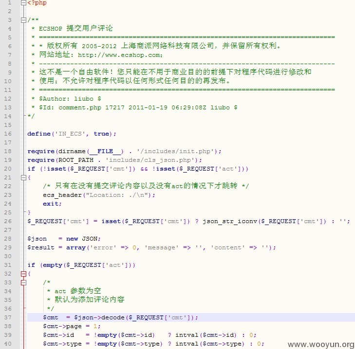Collapse the if-block fold at line 21
355x349 pixels.
[23, 178]
